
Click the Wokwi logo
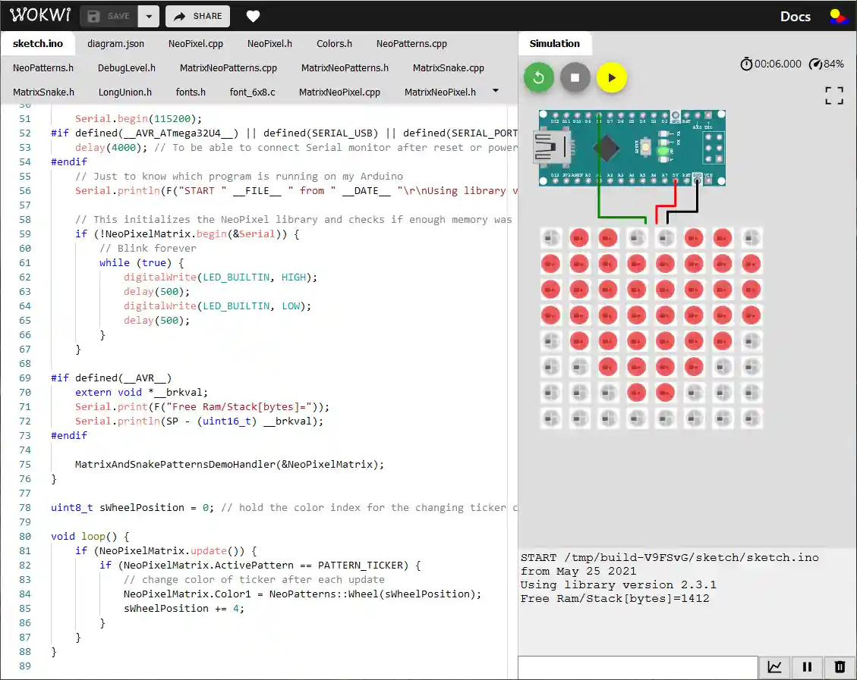39,15
